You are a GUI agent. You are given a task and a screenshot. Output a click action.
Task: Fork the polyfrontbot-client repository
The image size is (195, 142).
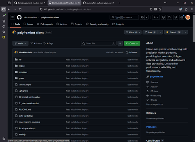point(150,32)
